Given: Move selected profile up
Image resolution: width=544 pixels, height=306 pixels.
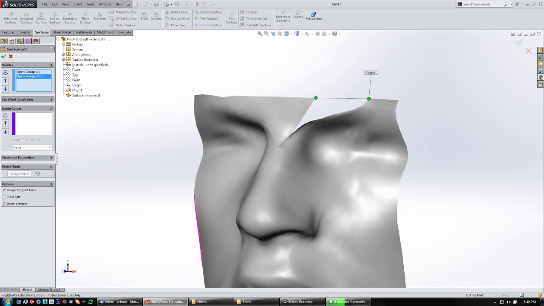Looking at the screenshot, I should coord(6,80).
